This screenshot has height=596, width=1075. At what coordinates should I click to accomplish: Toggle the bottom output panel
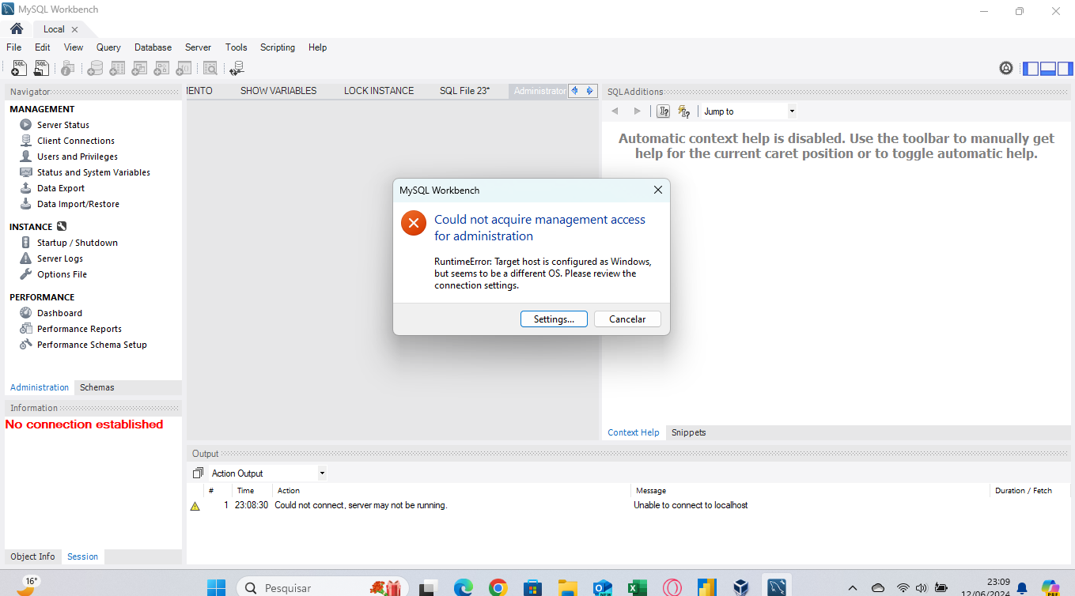pyautogui.click(x=1048, y=68)
